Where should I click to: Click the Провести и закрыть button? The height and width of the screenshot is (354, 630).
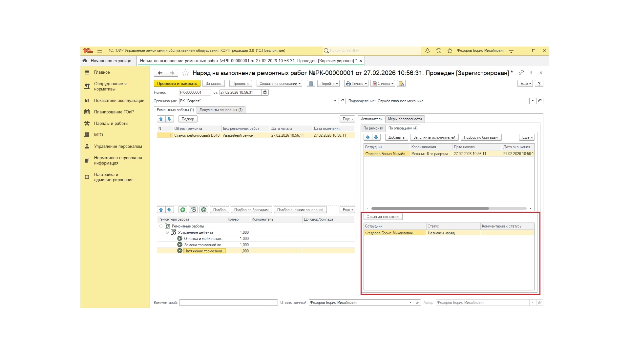click(177, 84)
